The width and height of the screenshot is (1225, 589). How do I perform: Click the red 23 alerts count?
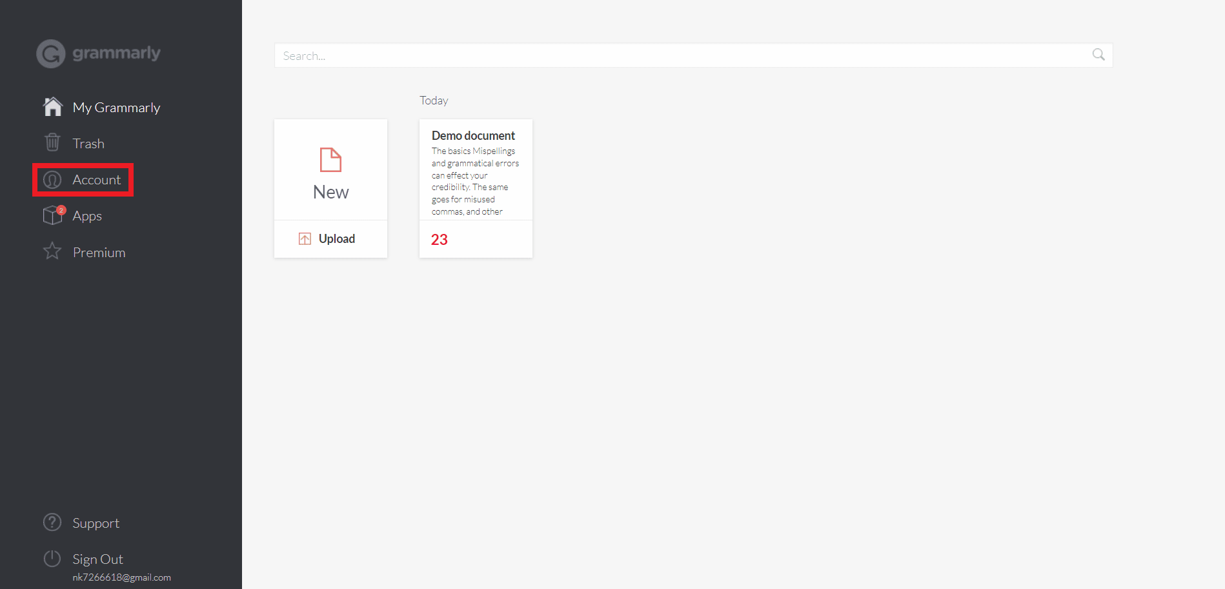[x=440, y=240]
